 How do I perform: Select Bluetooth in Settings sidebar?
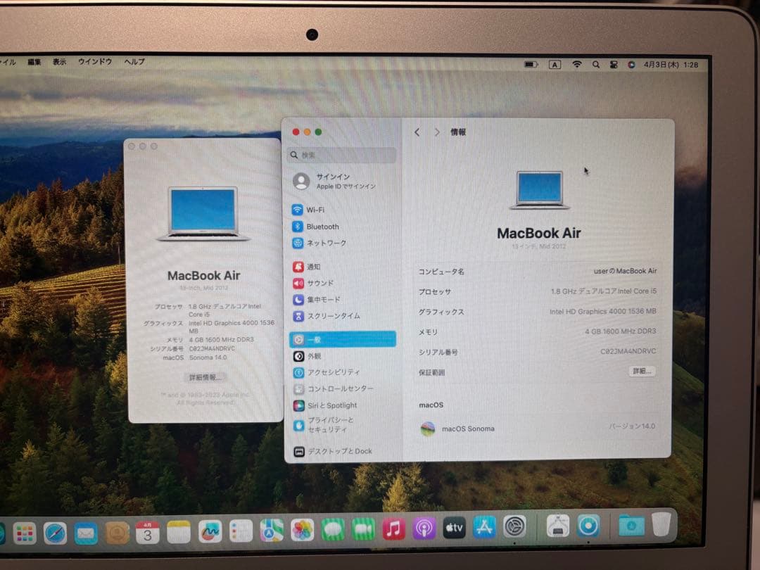coord(342,227)
